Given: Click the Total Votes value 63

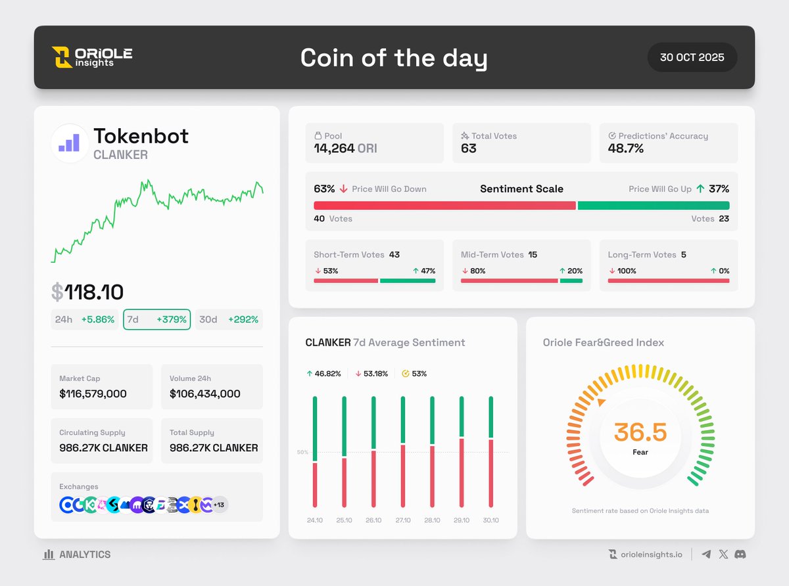Looking at the screenshot, I should pyautogui.click(x=469, y=149).
